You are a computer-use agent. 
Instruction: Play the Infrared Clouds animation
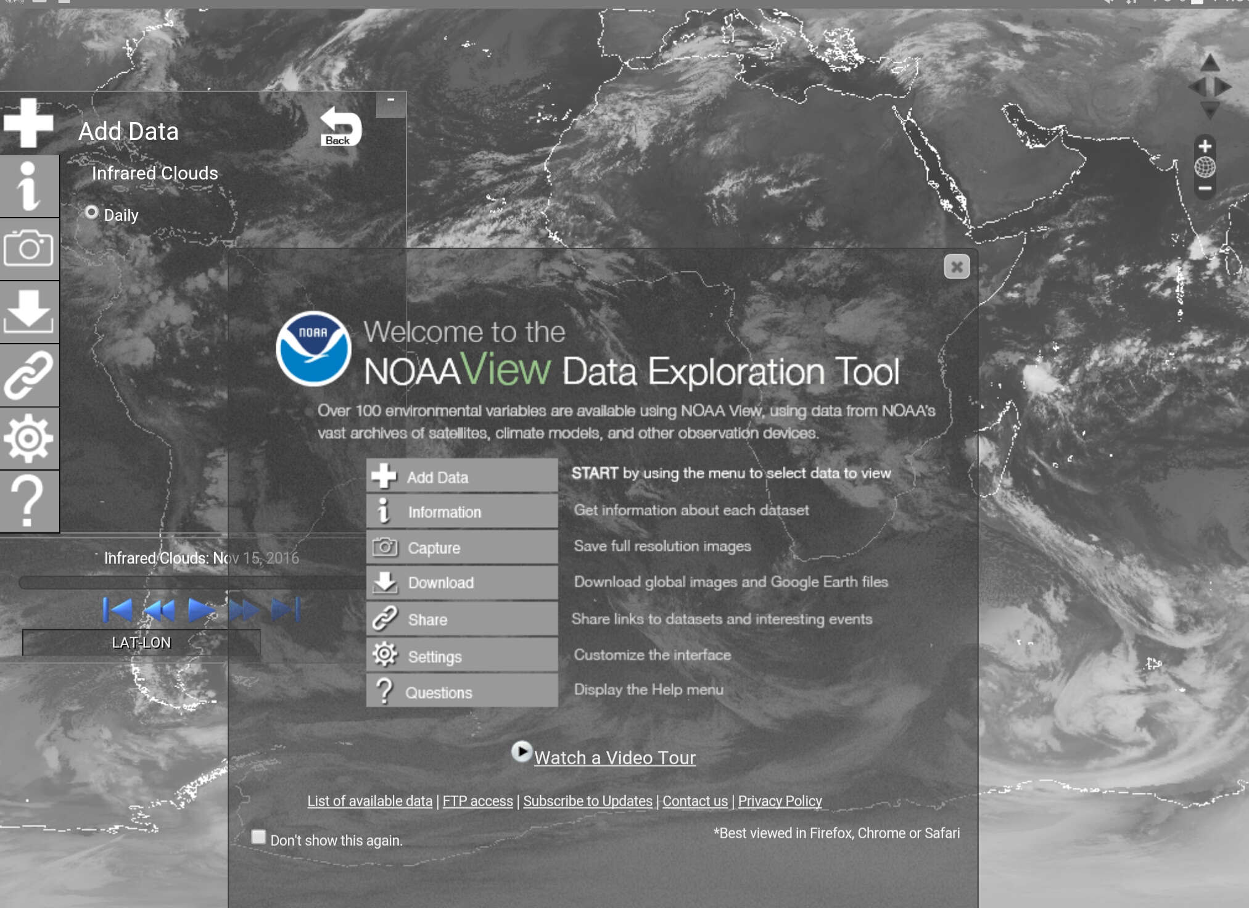coord(201,610)
